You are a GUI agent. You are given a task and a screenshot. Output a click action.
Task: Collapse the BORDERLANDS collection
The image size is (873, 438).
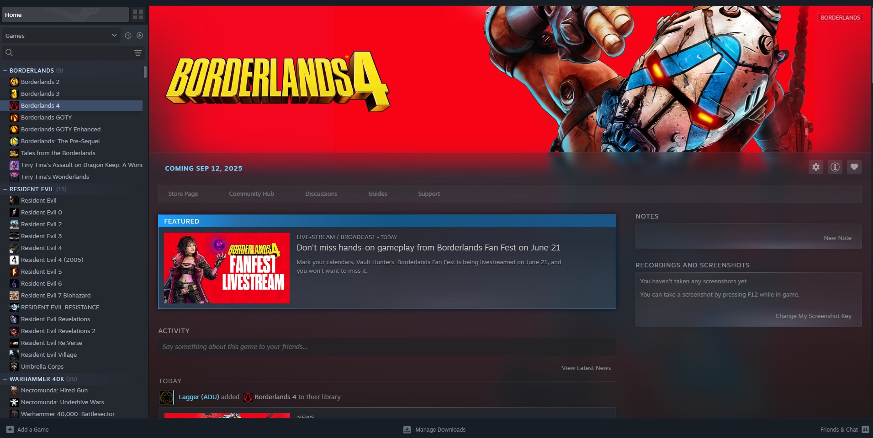tap(5, 71)
